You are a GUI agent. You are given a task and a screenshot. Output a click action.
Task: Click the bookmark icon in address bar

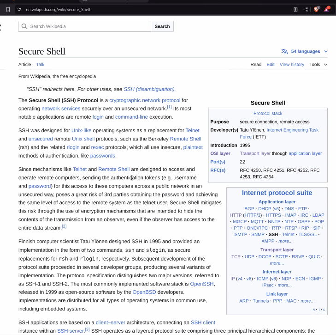[8, 9]
